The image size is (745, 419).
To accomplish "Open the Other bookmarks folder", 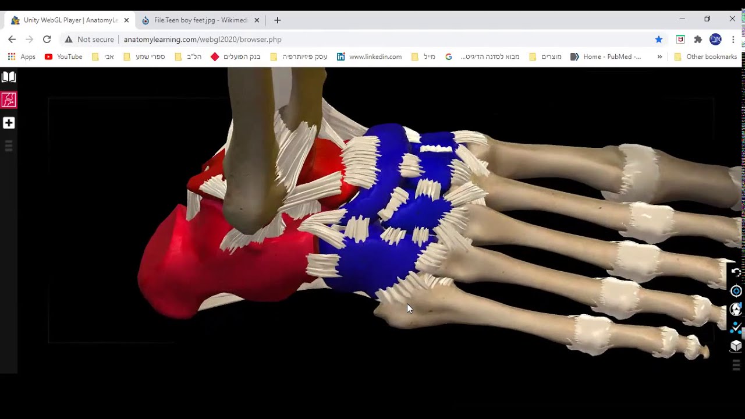I will 705,57.
